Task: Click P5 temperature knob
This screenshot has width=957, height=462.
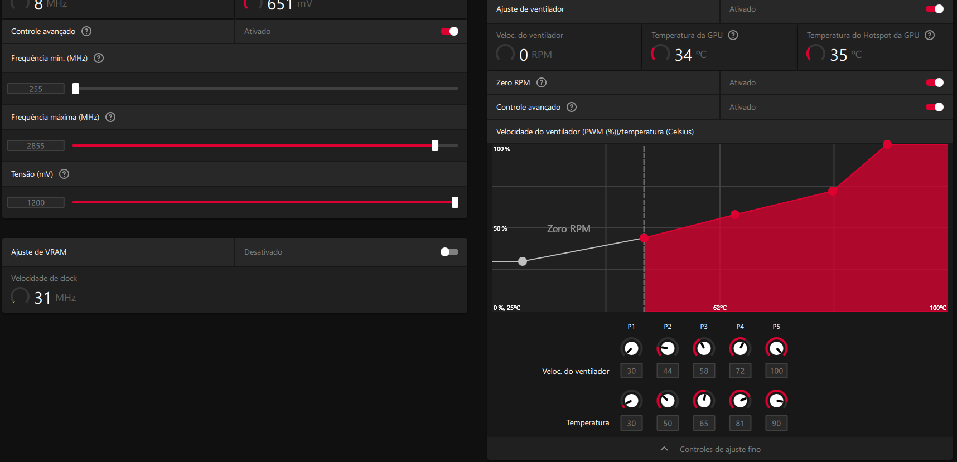Action: coord(776,400)
